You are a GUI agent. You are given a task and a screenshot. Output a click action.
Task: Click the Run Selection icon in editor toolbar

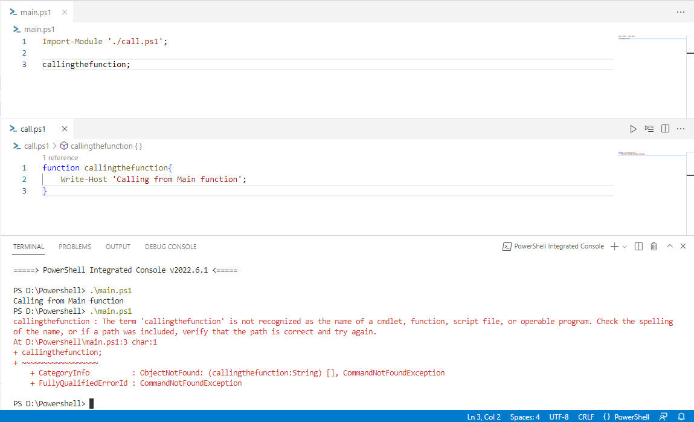tap(649, 129)
